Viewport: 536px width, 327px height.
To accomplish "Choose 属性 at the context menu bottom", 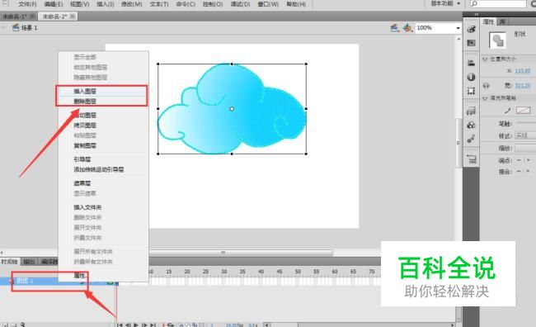I will click(x=103, y=276).
